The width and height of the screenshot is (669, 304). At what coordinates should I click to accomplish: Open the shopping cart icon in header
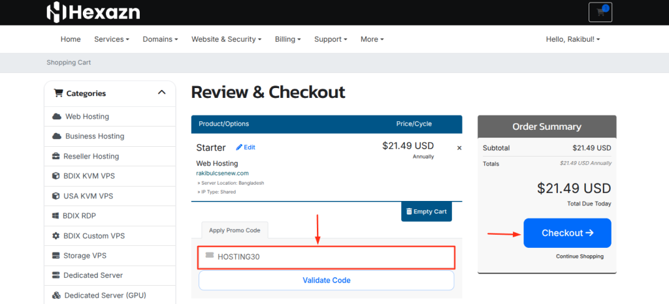tap(600, 12)
